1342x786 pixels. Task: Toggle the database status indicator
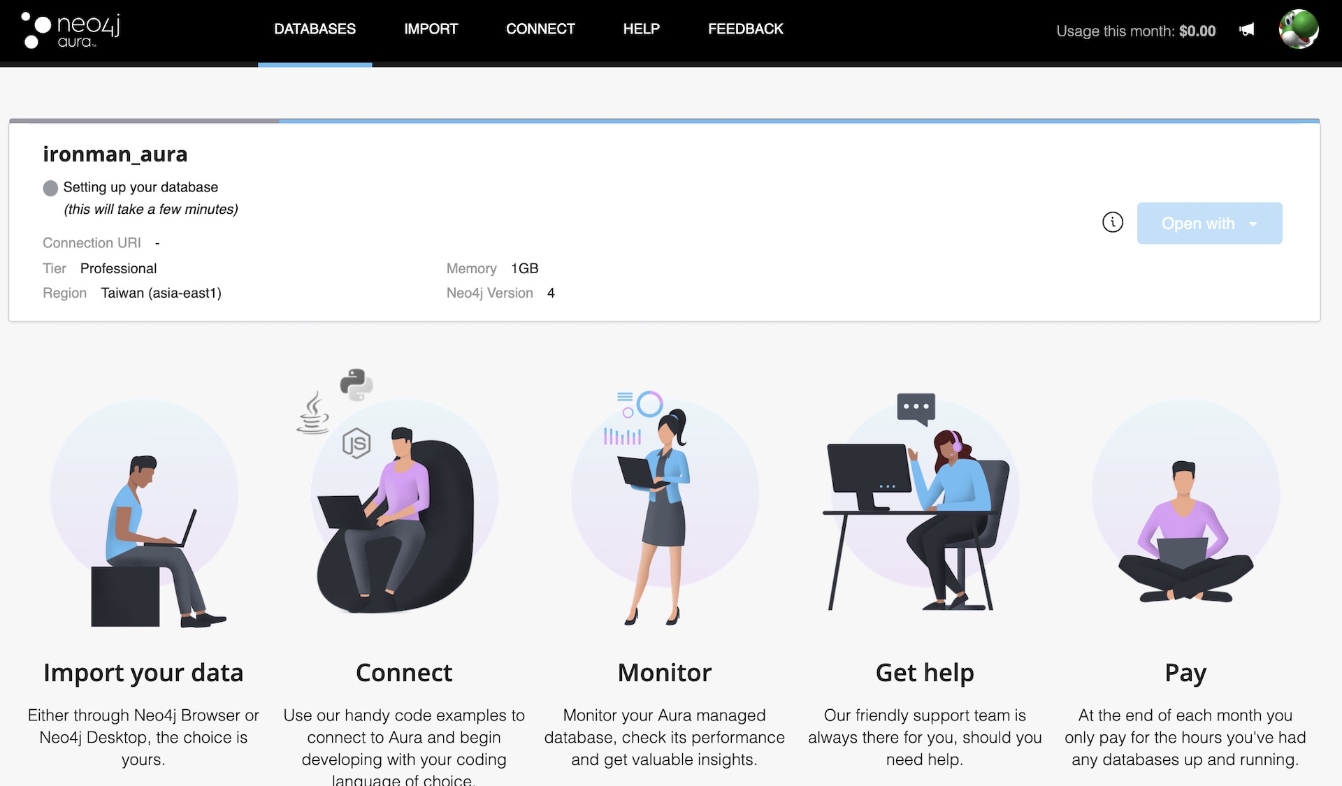[x=50, y=187]
